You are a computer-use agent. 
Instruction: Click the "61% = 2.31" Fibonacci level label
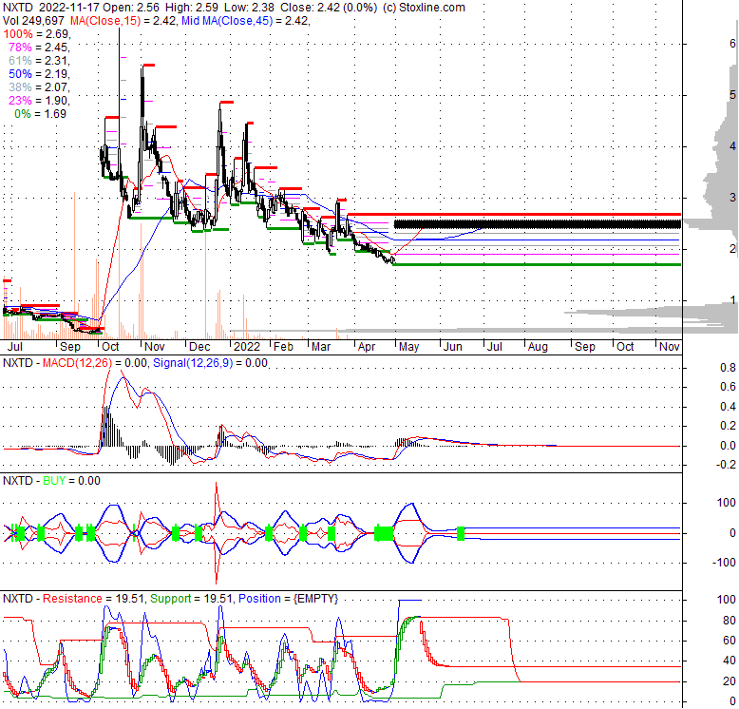point(39,60)
